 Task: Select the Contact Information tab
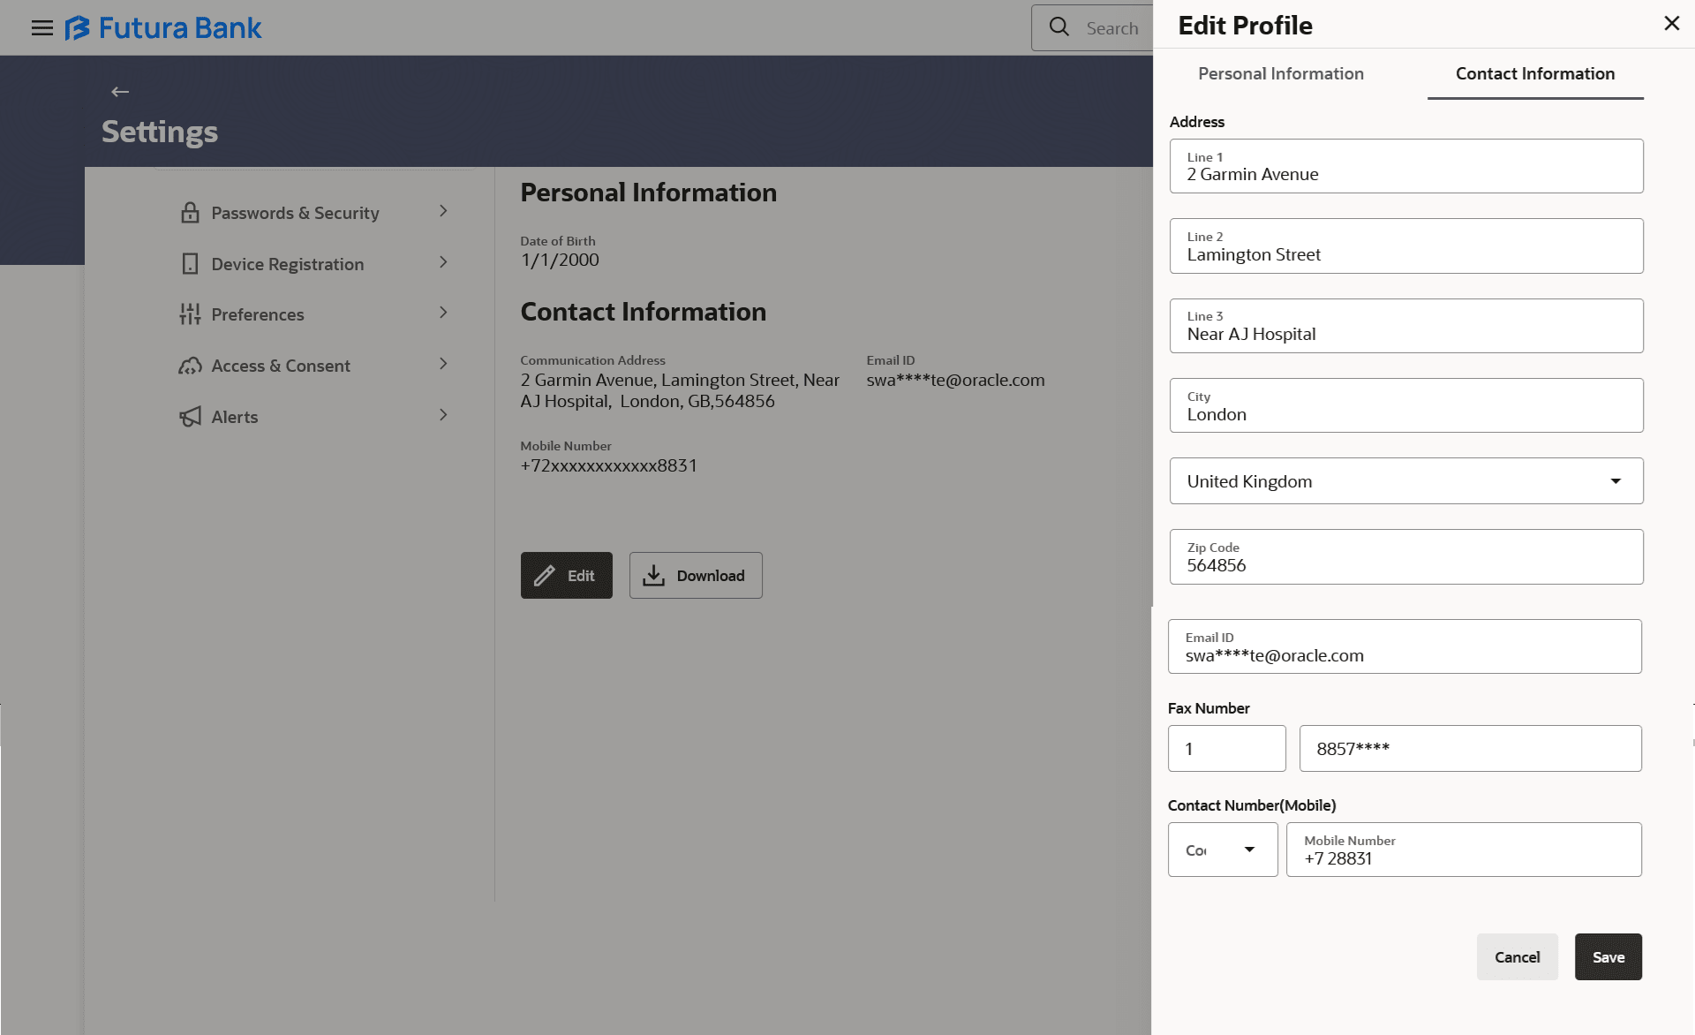coord(1534,74)
